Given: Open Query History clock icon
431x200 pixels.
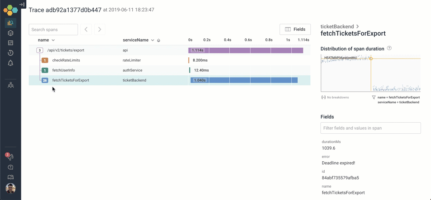Looking at the screenshot, I should [10, 53].
